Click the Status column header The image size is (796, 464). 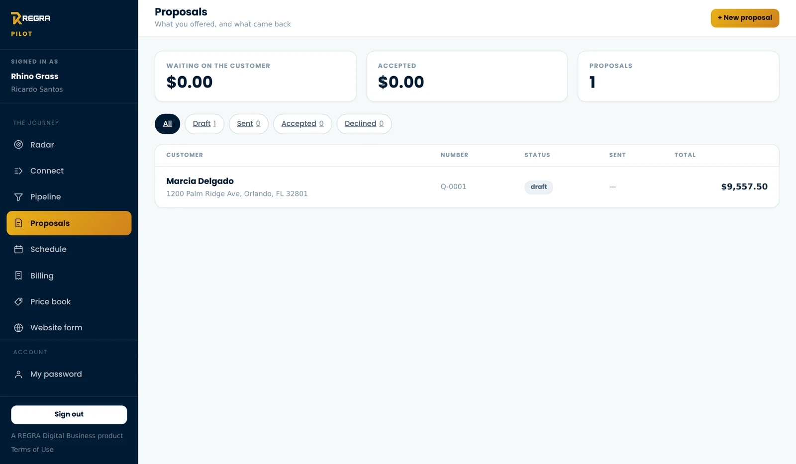coord(537,155)
